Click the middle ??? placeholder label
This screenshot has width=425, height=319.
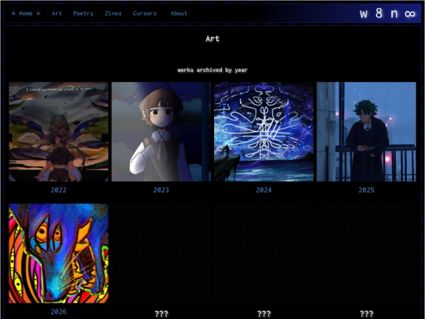(264, 313)
